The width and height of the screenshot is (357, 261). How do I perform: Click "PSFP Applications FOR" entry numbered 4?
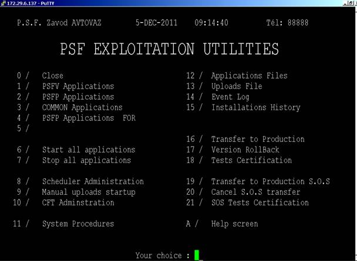pyautogui.click(x=89, y=118)
